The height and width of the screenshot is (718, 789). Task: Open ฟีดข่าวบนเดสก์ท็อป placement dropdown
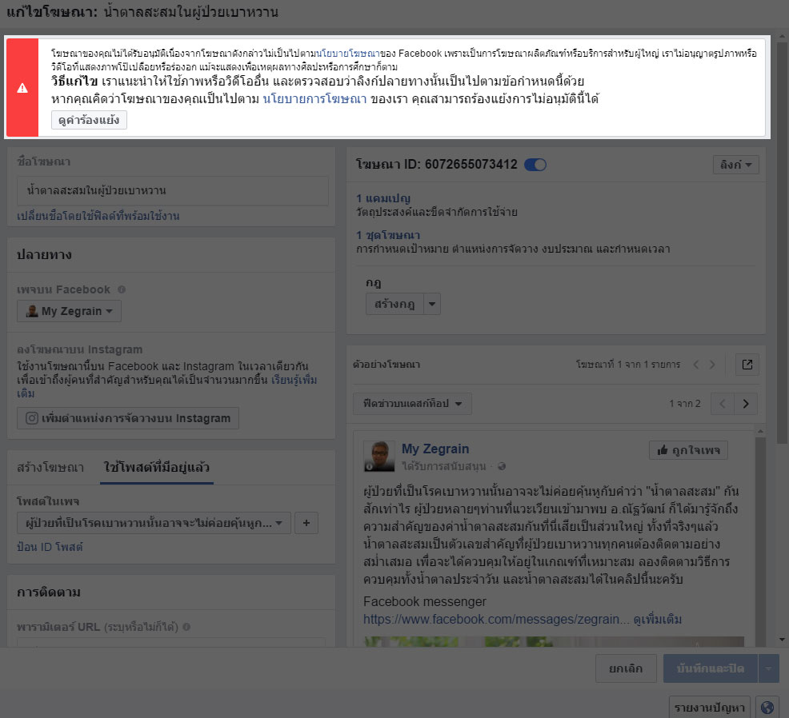pyautogui.click(x=413, y=404)
